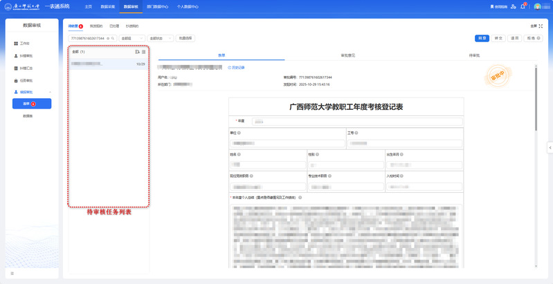Viewport: 553px width, 284px height.
Task: Expand the right side panel arrow
Action: pyautogui.click(x=550, y=147)
